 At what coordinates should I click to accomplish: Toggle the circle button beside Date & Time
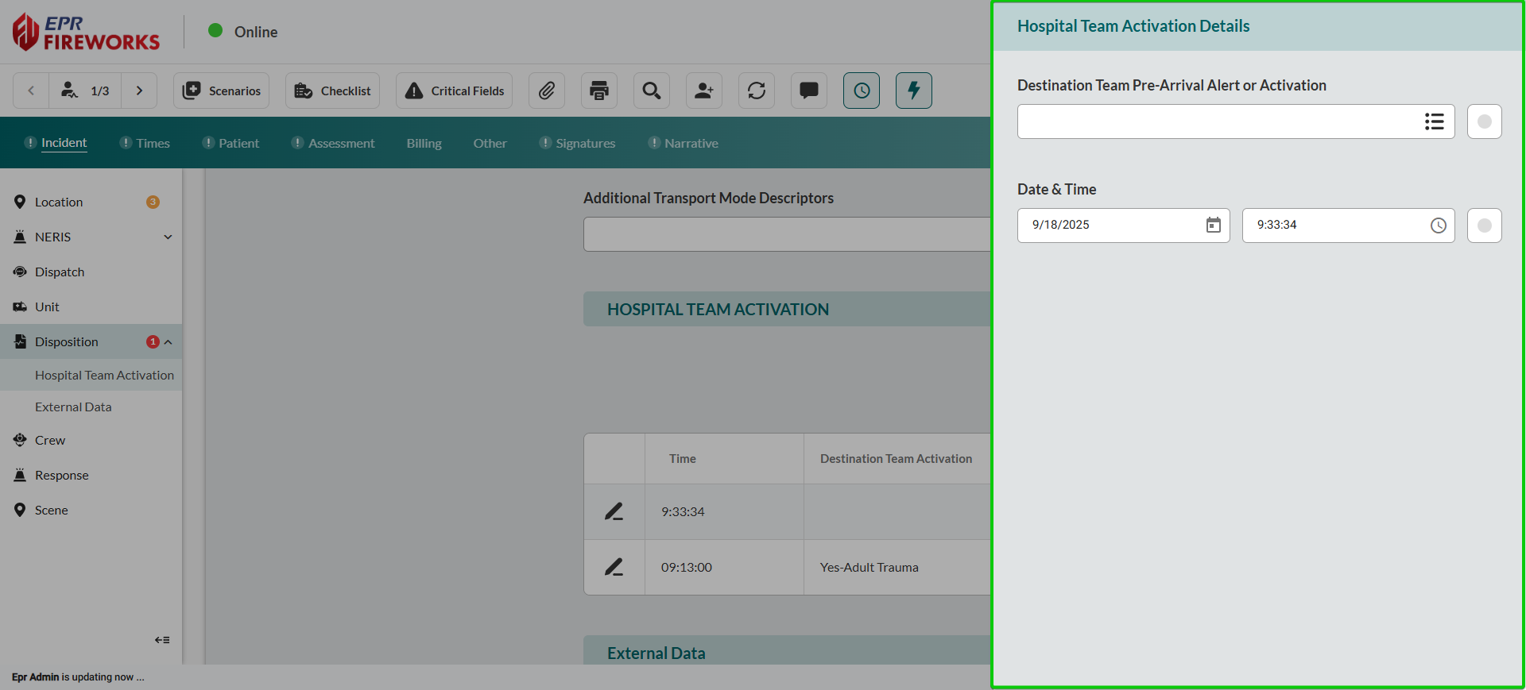(1484, 226)
